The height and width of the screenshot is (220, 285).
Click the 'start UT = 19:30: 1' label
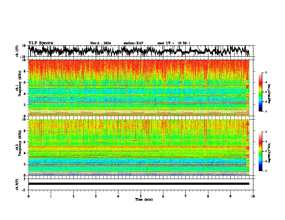pos(174,43)
